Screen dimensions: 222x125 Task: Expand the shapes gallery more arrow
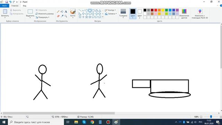pyautogui.click(x=103, y=17)
